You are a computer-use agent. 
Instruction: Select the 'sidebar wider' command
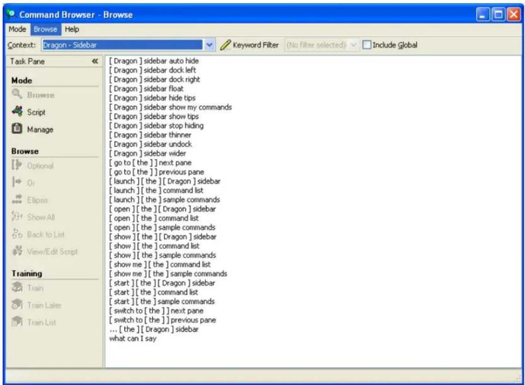[x=148, y=154]
